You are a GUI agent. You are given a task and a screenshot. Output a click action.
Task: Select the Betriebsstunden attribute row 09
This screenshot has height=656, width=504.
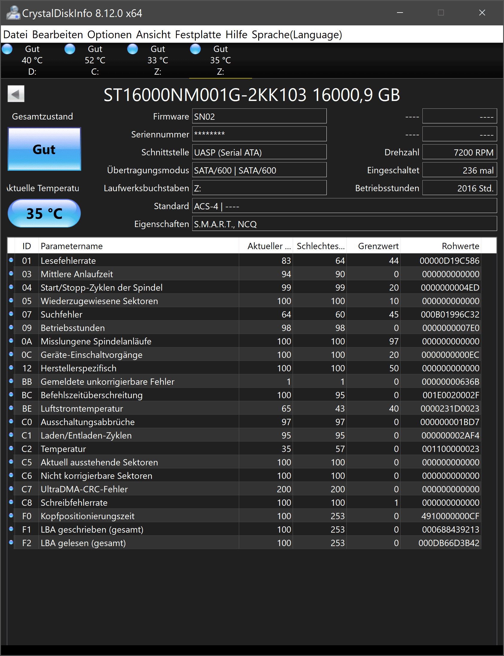click(x=244, y=328)
